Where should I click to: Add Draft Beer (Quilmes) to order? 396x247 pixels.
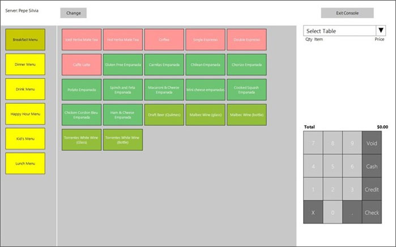164,114
